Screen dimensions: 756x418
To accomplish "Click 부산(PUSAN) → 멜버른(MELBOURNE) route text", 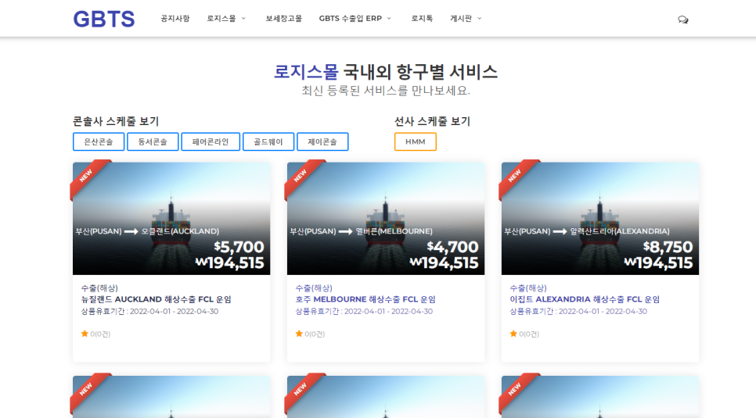I will 361,231.
